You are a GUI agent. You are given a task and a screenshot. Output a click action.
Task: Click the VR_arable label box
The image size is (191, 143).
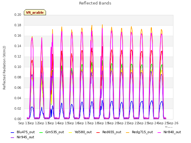35,12
